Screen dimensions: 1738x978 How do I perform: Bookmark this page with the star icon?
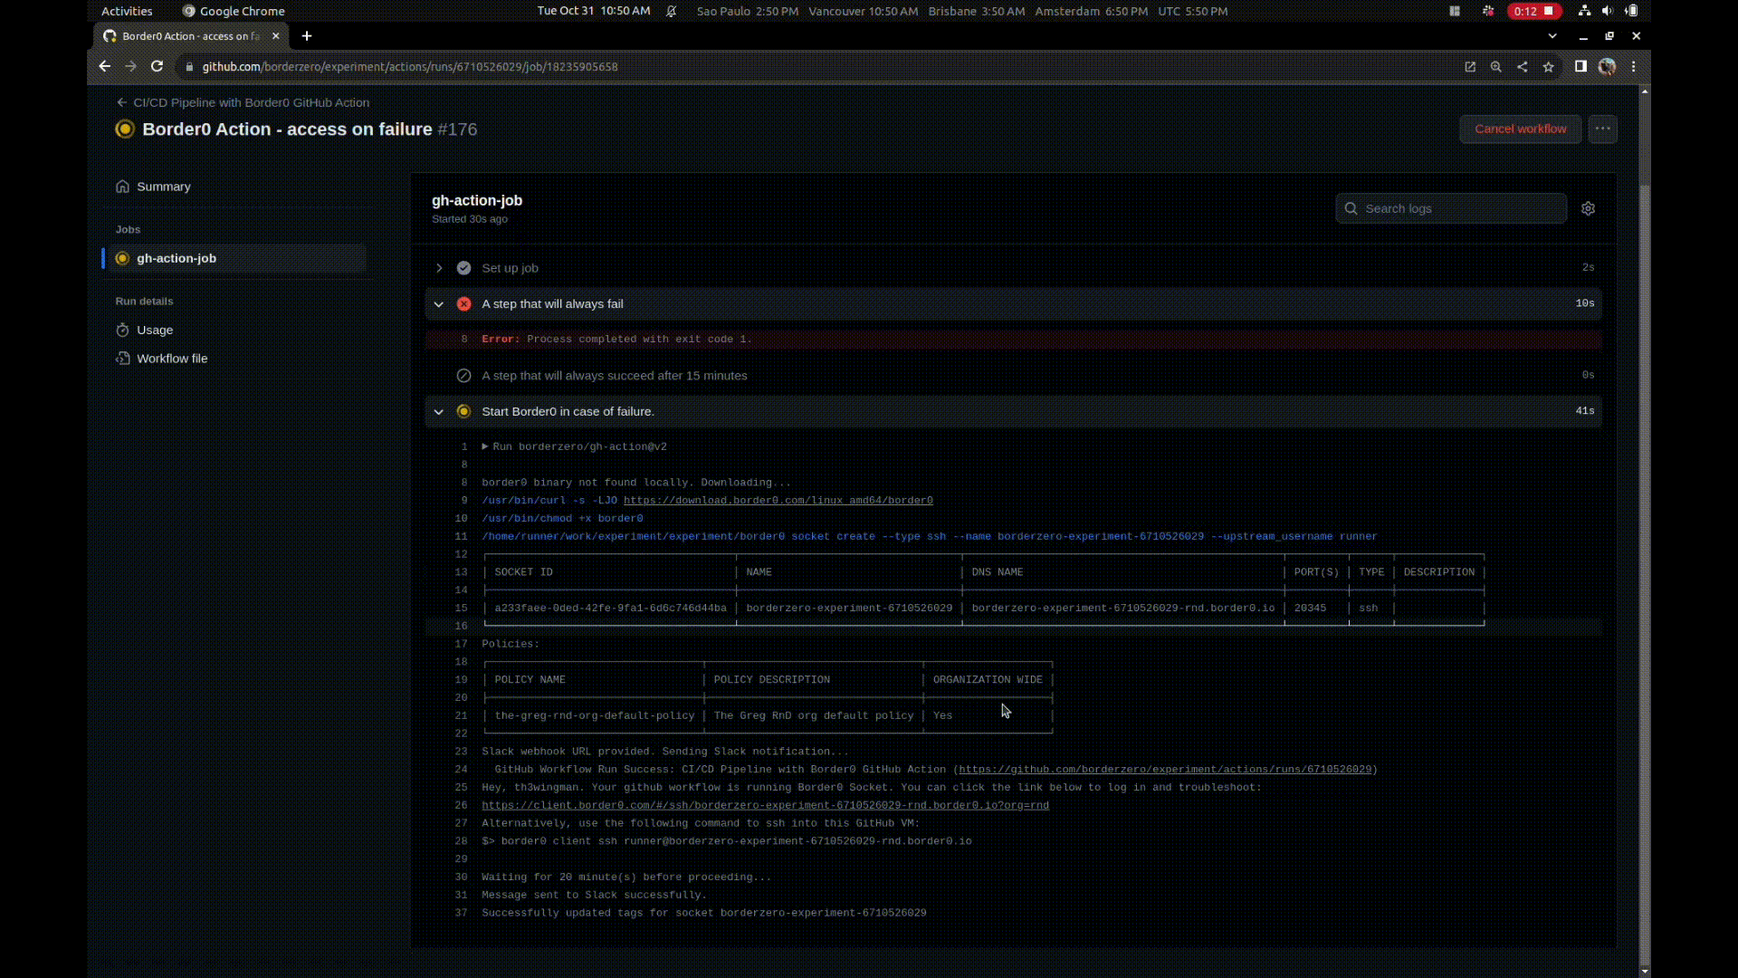tap(1548, 66)
